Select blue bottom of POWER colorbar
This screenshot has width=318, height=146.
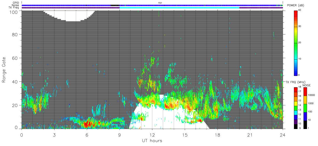tap(296, 72)
